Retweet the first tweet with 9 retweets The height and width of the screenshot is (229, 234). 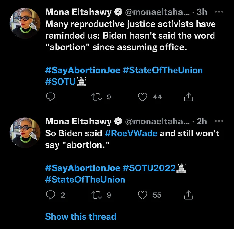click(x=97, y=97)
